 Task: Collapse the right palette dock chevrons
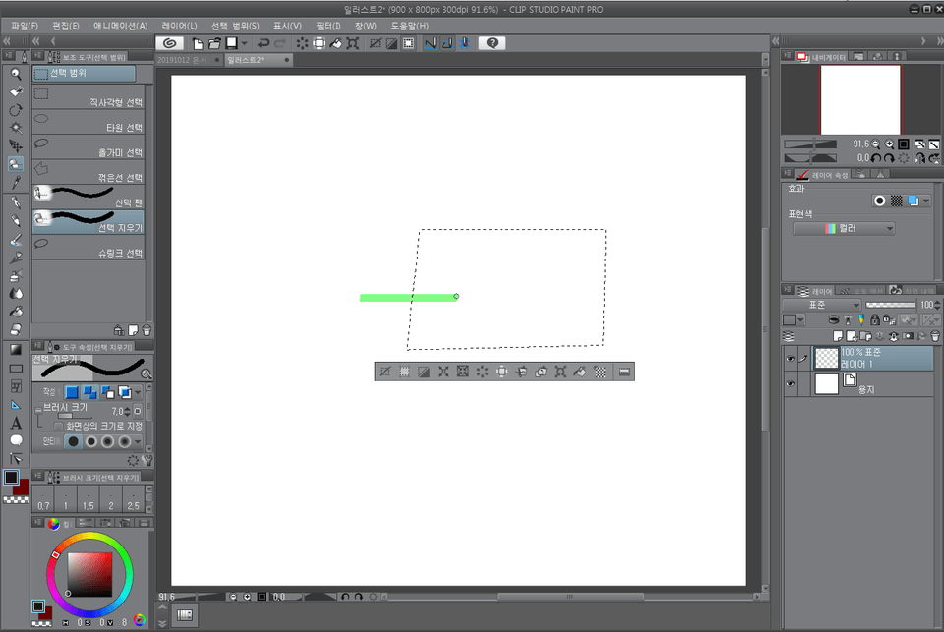click(939, 41)
